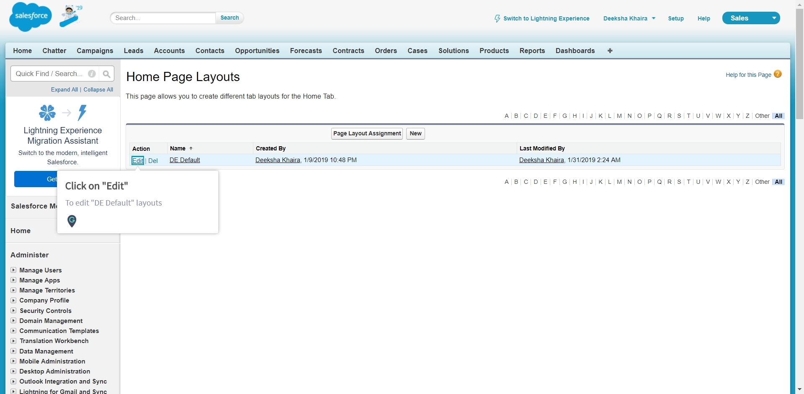Image resolution: width=804 pixels, height=394 pixels.
Task: Click the Help for this Page question icon
Action: 778,74
